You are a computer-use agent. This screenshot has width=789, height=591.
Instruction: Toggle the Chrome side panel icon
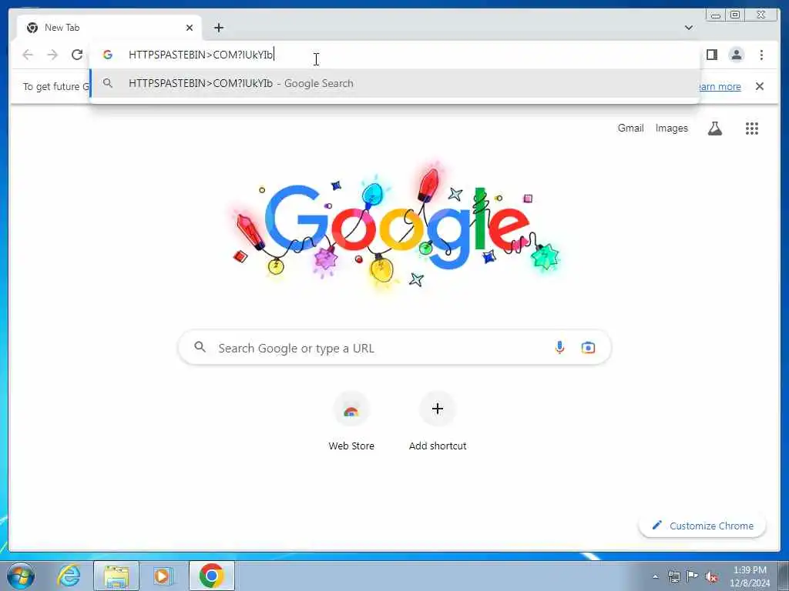pos(711,55)
